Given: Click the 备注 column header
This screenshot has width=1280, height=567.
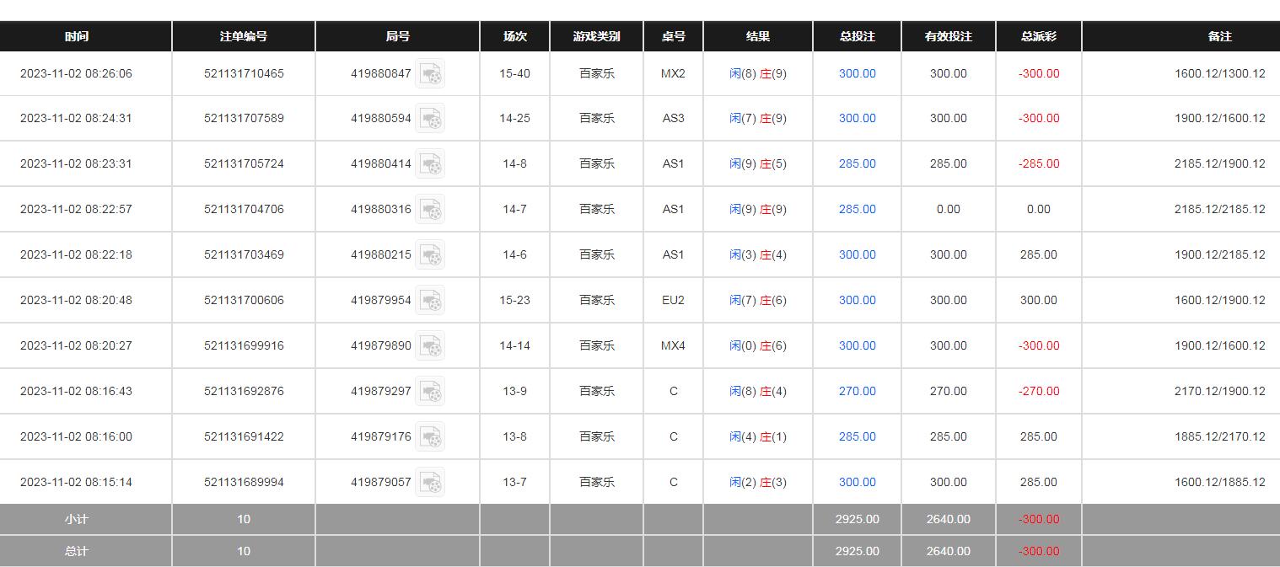Looking at the screenshot, I should tap(1219, 37).
